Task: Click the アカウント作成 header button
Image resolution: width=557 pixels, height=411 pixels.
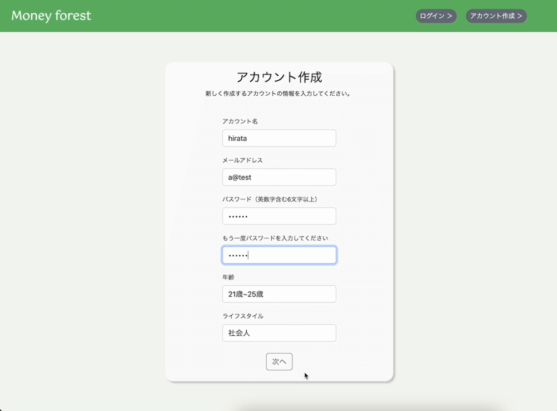Action: 495,16
